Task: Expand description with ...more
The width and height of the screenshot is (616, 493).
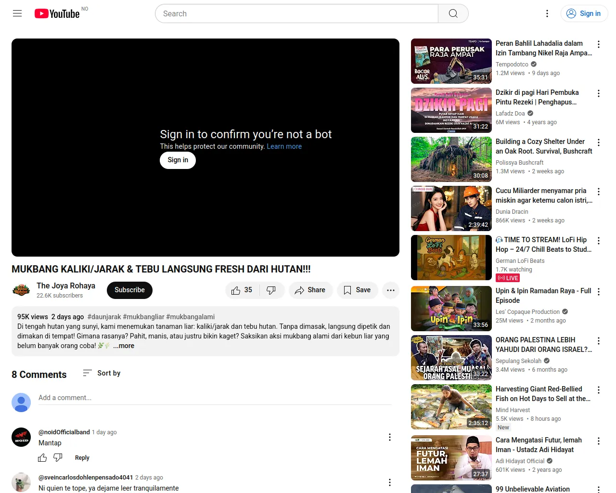Action: click(x=124, y=346)
